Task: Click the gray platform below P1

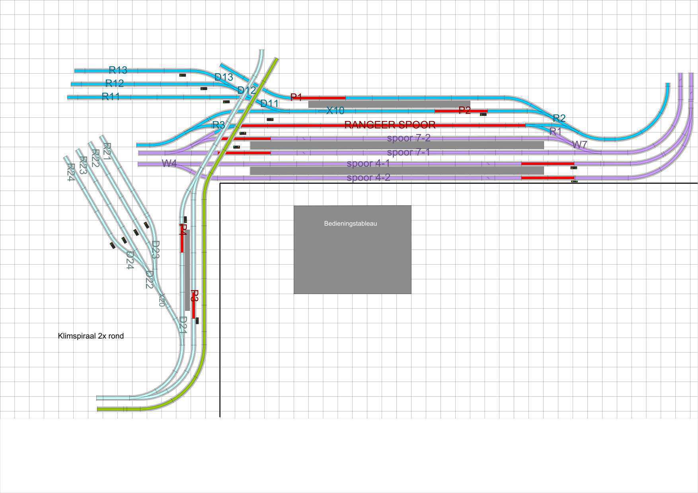Action: coord(389,104)
